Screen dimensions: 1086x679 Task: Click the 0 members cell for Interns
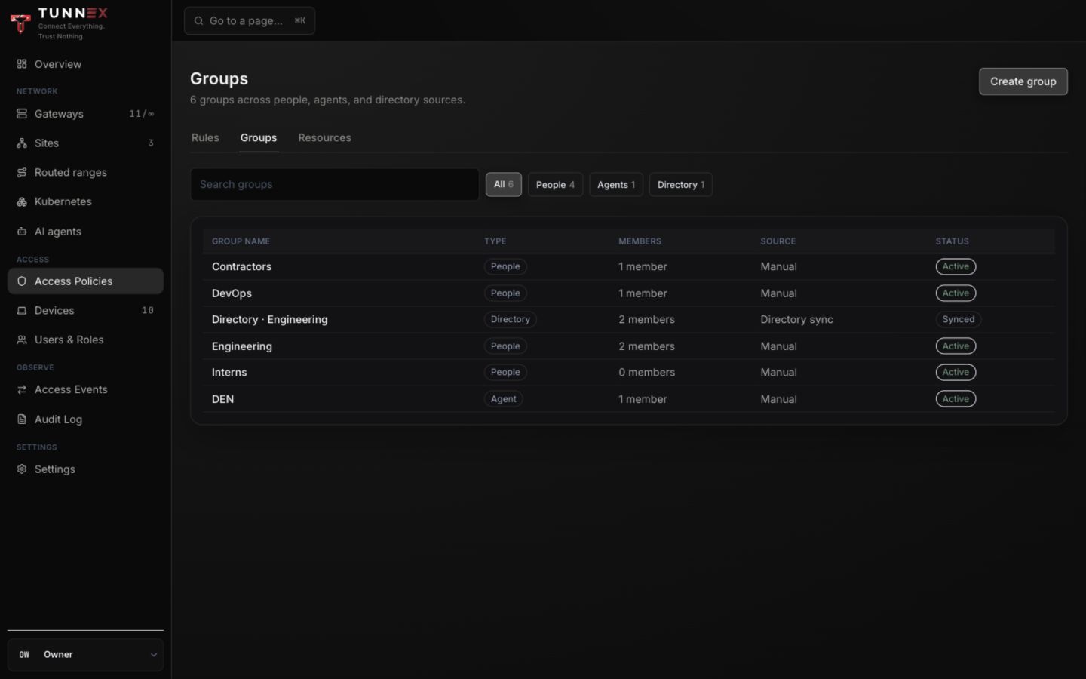647,373
